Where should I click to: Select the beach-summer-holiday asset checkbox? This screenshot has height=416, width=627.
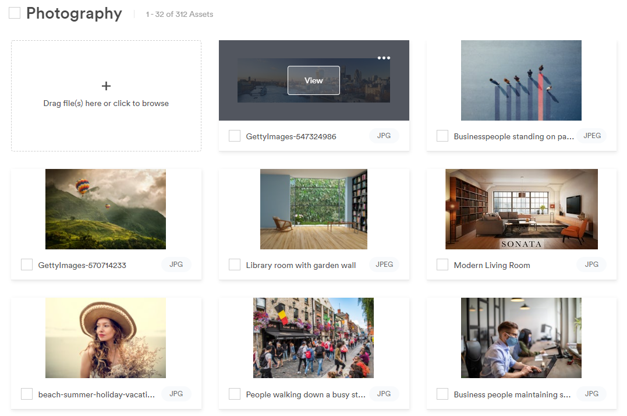[x=27, y=394]
